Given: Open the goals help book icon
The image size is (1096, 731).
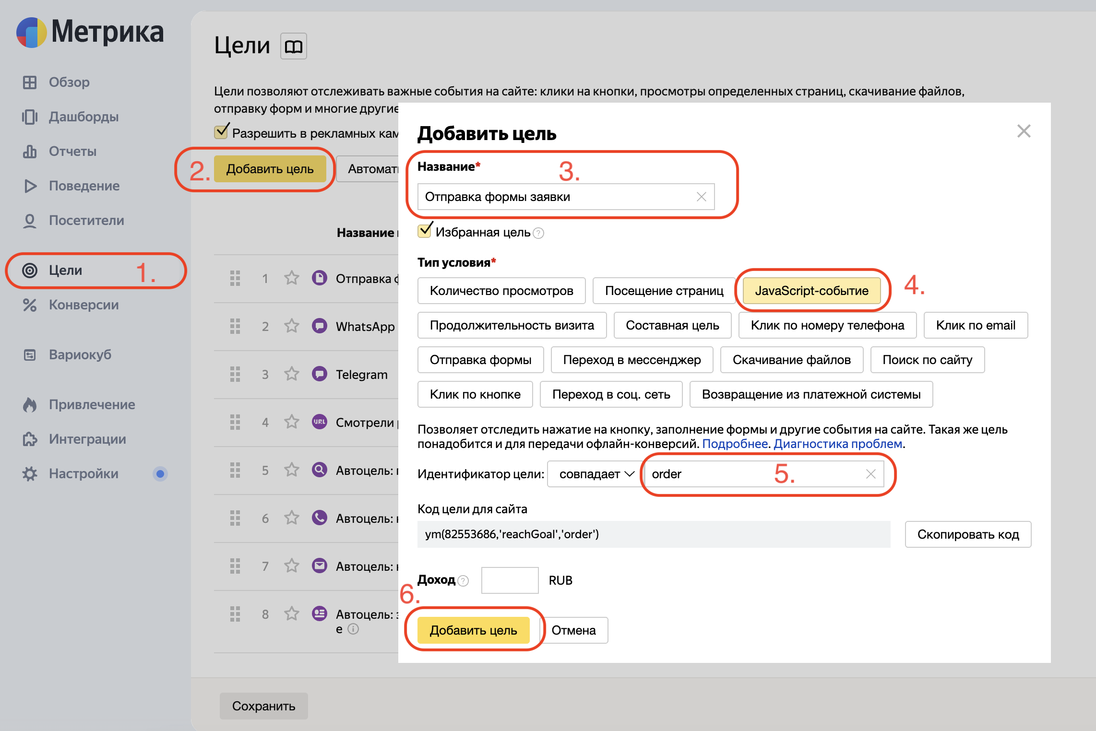Looking at the screenshot, I should (x=294, y=47).
